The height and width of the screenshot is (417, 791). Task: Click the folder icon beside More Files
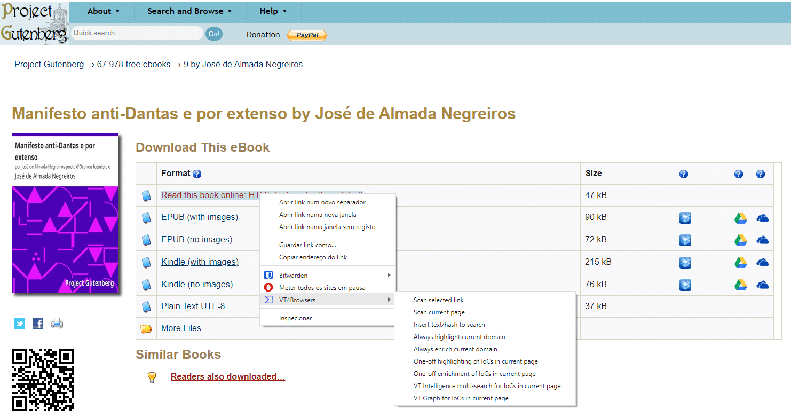click(146, 328)
